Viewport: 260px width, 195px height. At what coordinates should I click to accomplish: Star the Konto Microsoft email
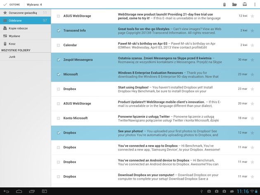(x=253, y=118)
